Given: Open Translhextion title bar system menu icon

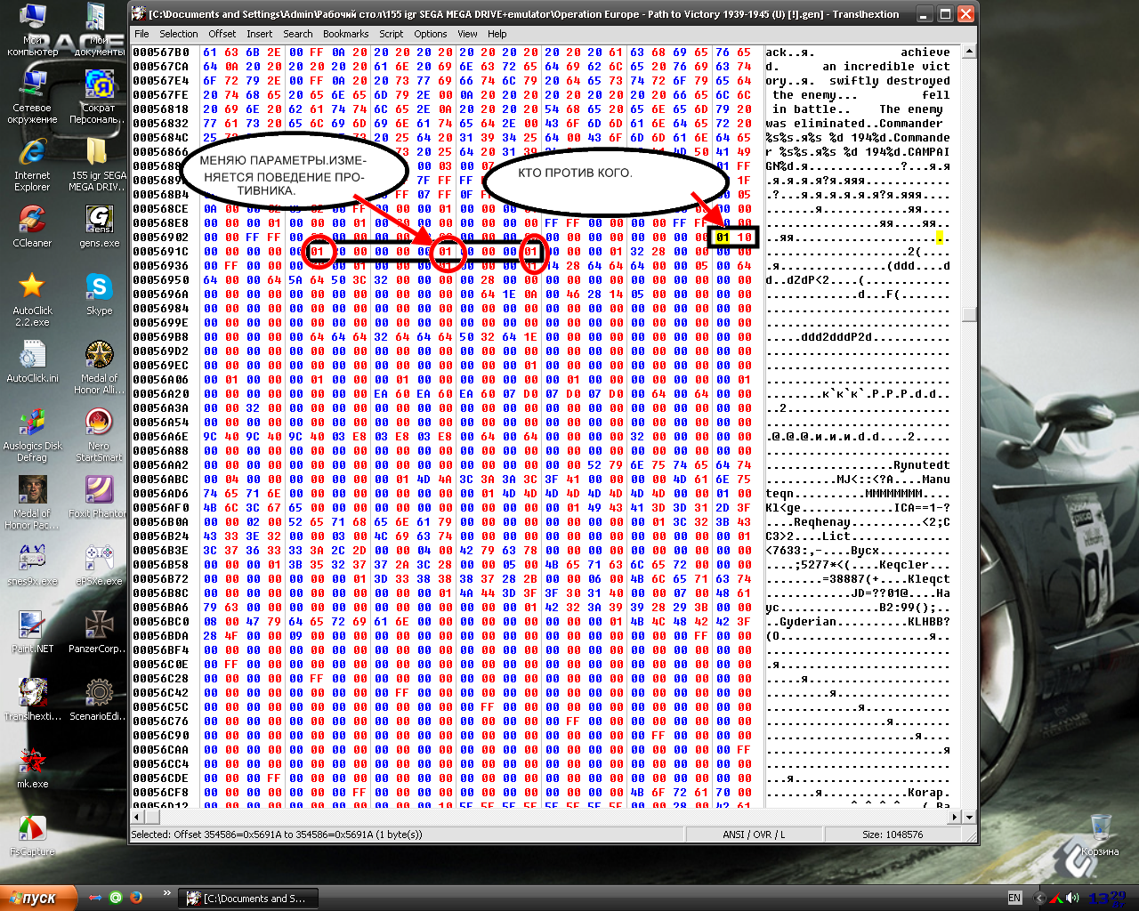Looking at the screenshot, I should pyautogui.click(x=139, y=14).
